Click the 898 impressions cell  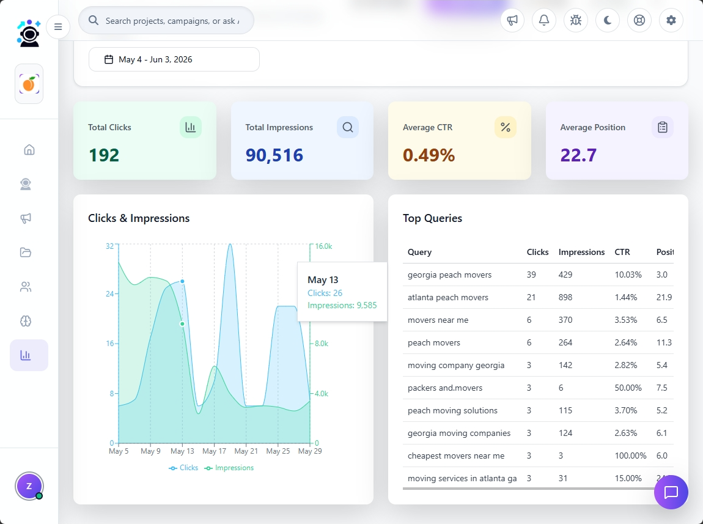pyautogui.click(x=565, y=297)
